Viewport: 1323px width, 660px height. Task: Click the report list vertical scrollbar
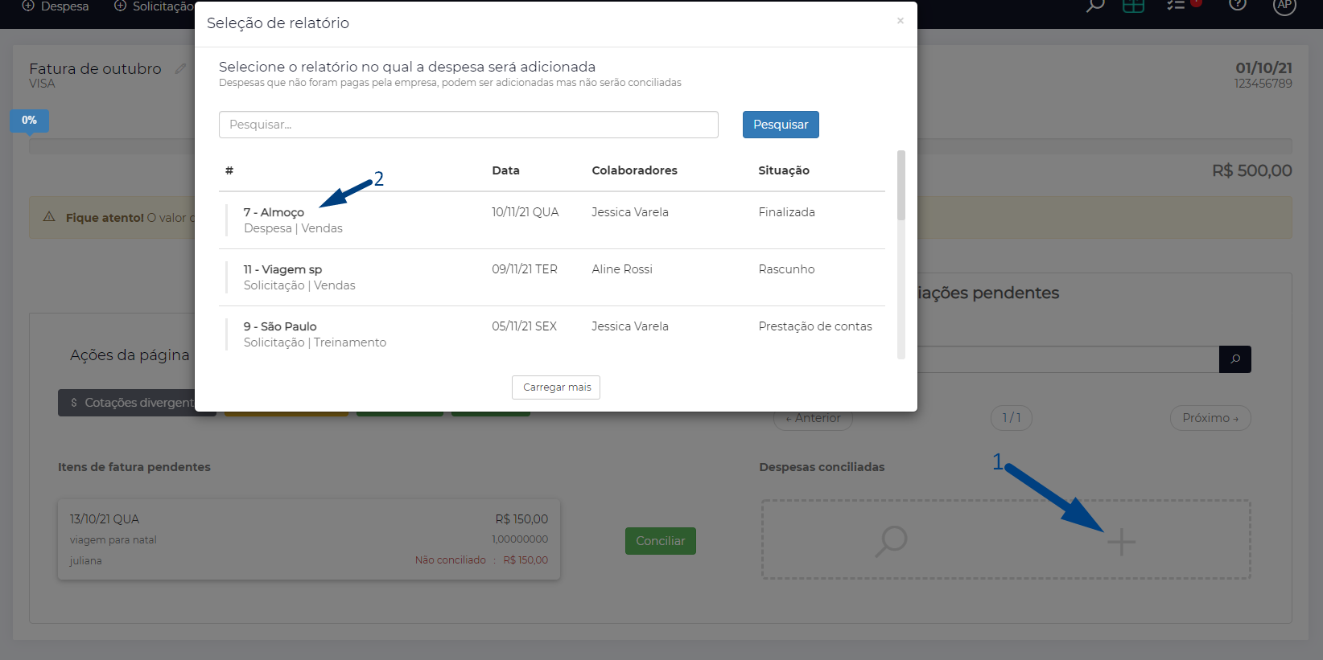point(901,186)
